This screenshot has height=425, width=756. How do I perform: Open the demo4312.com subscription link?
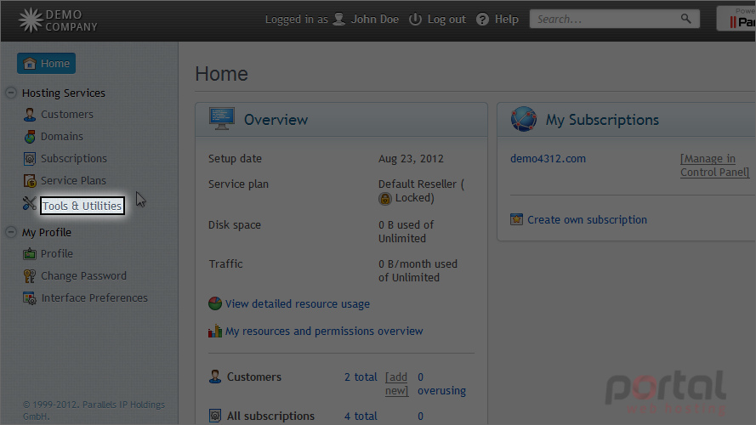point(549,159)
